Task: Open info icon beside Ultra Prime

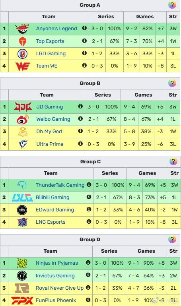Action: pos(80,143)
